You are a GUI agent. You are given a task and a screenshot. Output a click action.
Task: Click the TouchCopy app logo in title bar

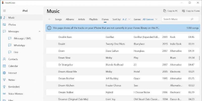[3, 3]
